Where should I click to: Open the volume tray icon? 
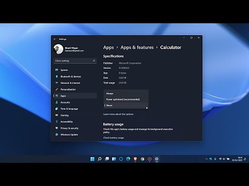pyautogui.click(x=224, y=159)
